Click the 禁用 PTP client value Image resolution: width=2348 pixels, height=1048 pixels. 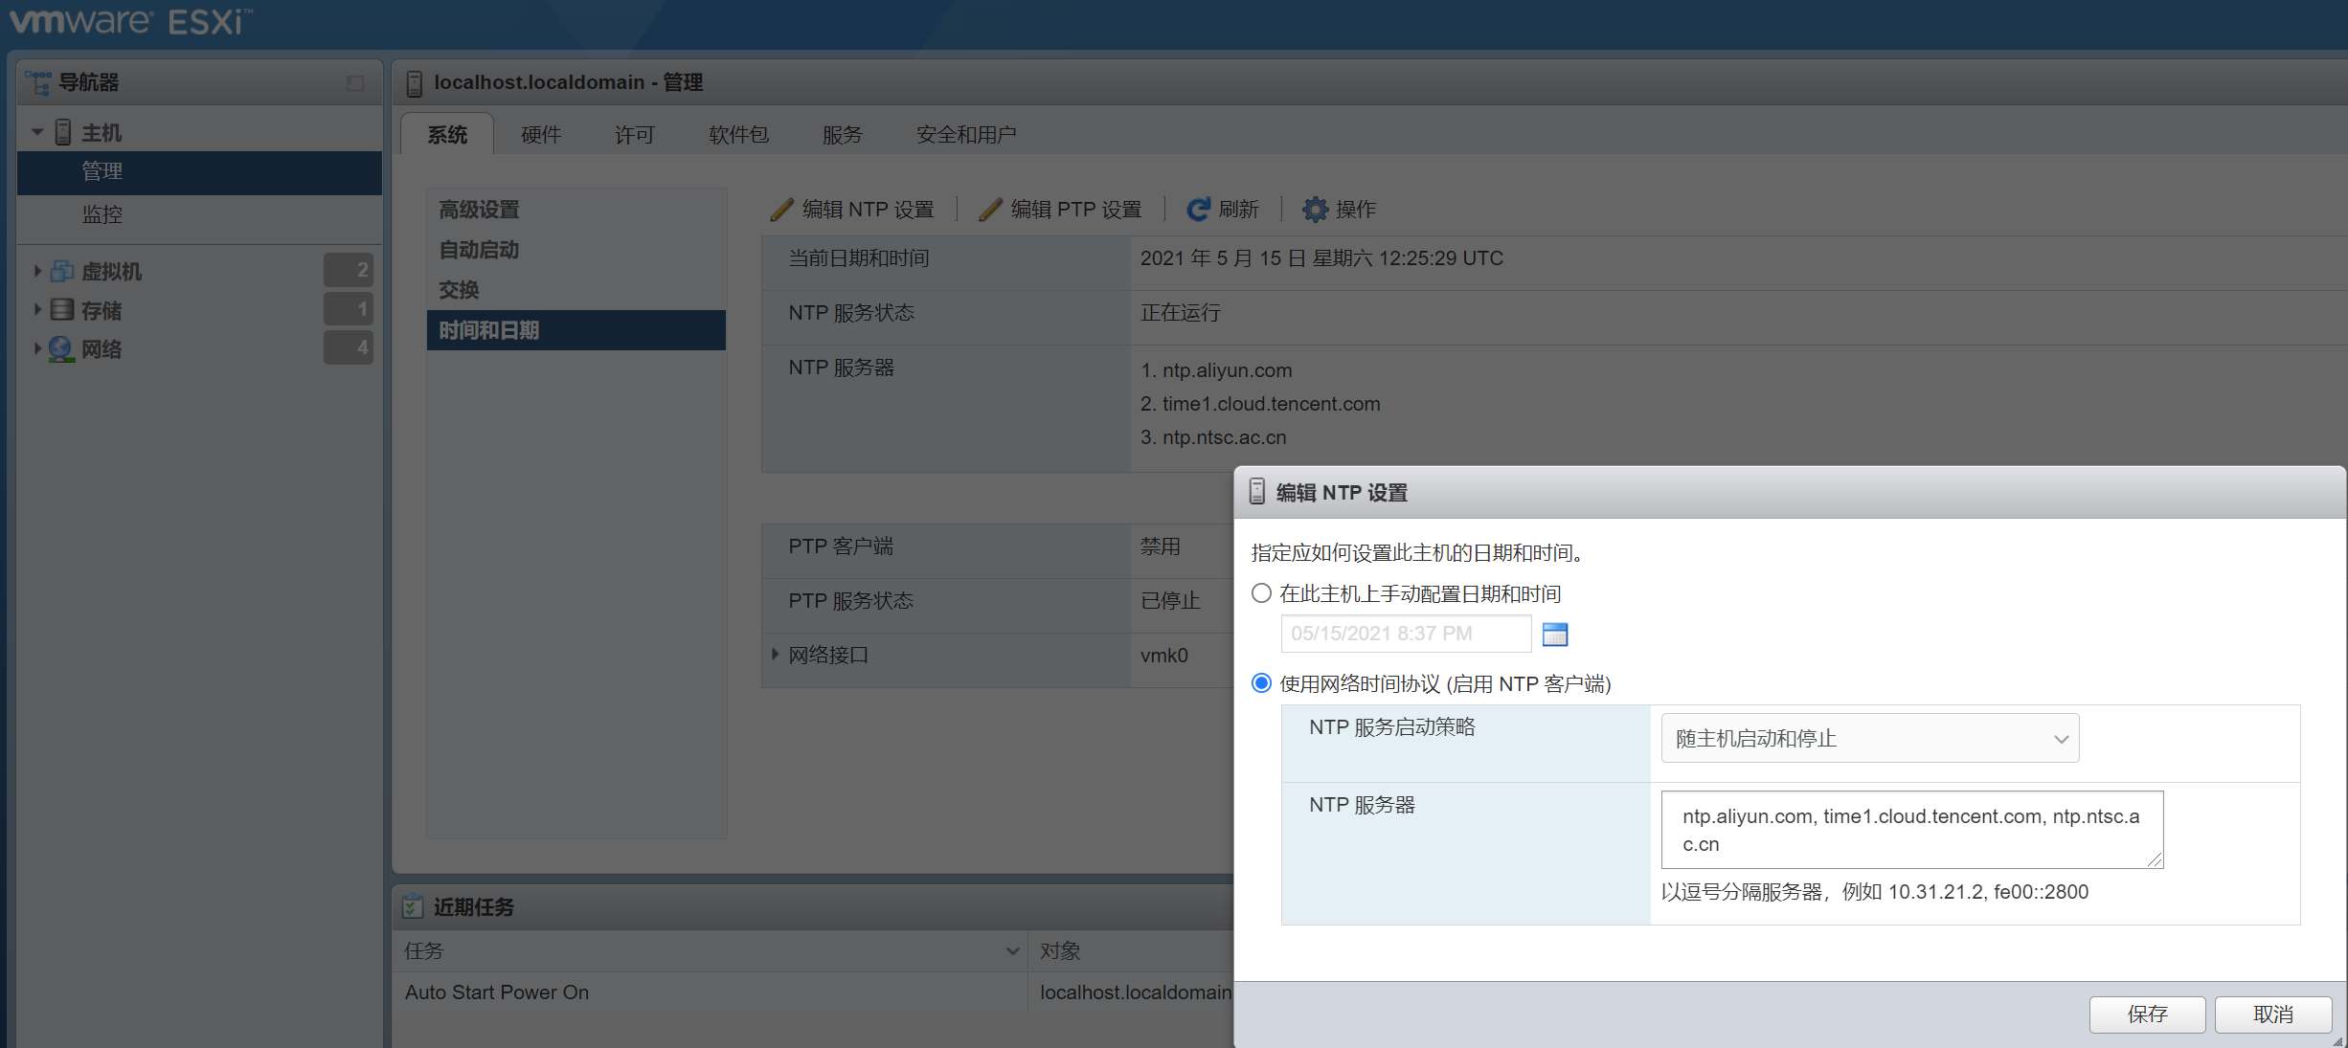click(1160, 546)
